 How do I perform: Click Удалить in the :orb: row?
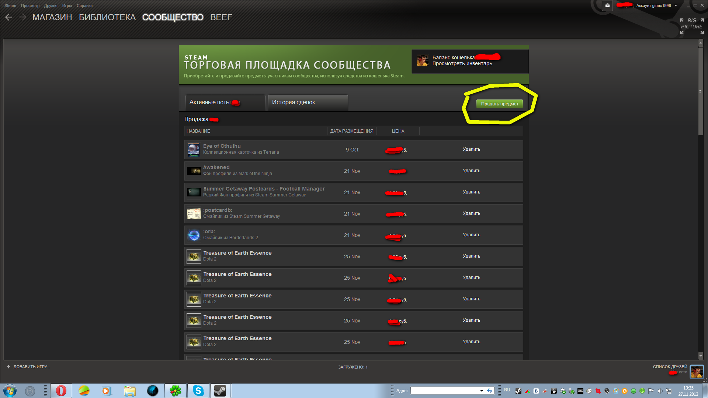point(471,235)
